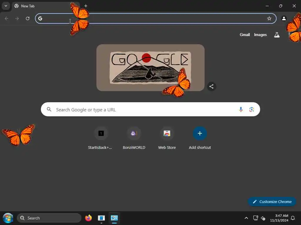Open the notifications bell

tap(293, 218)
